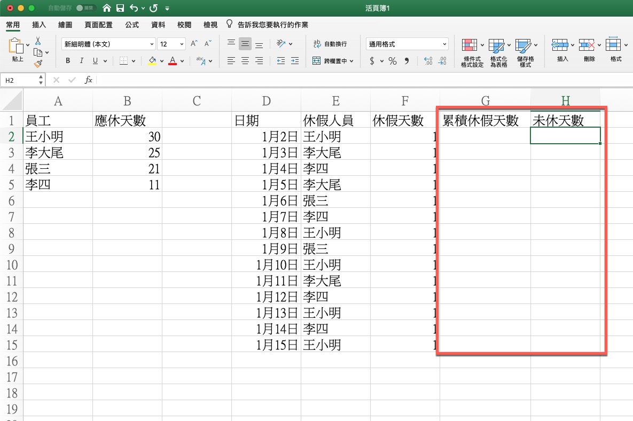Switch to the 公式 Formulas tab
This screenshot has height=421, width=633.
click(x=132, y=25)
